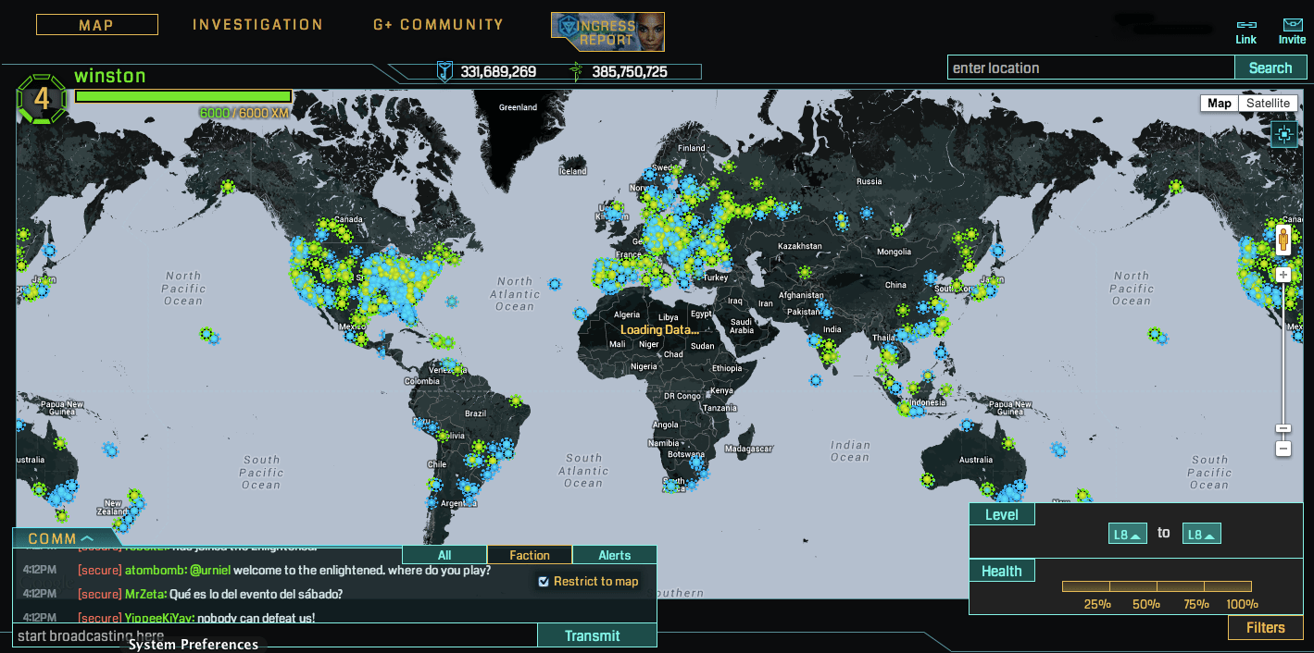Screen dimensions: 1314x653
Task: Toggle the Restrict to map checkbox
Action: tap(544, 581)
